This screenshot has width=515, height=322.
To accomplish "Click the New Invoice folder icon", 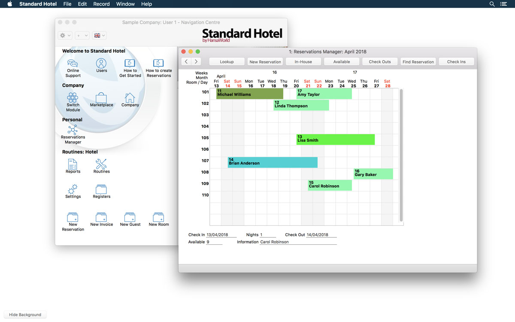I will pos(102,217).
